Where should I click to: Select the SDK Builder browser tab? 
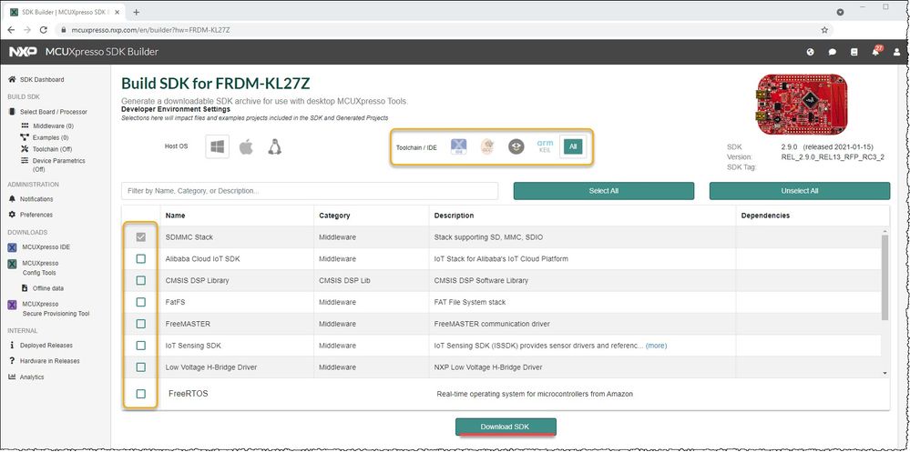[65, 12]
